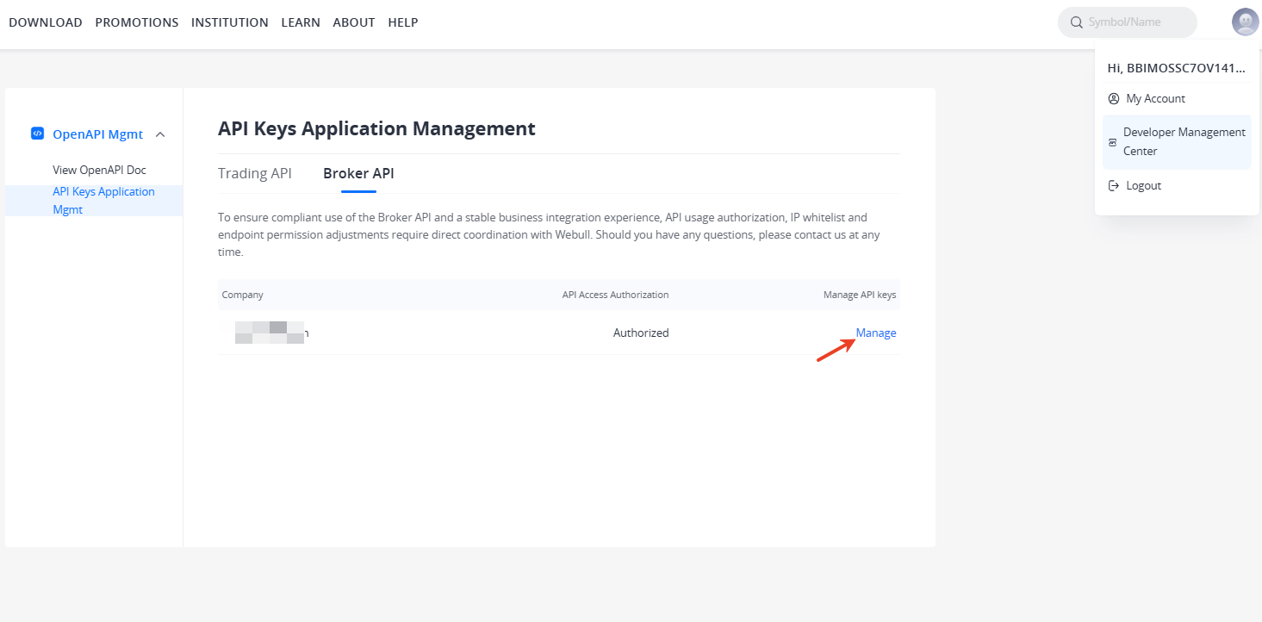Click the My Account person icon

[x=1114, y=99]
